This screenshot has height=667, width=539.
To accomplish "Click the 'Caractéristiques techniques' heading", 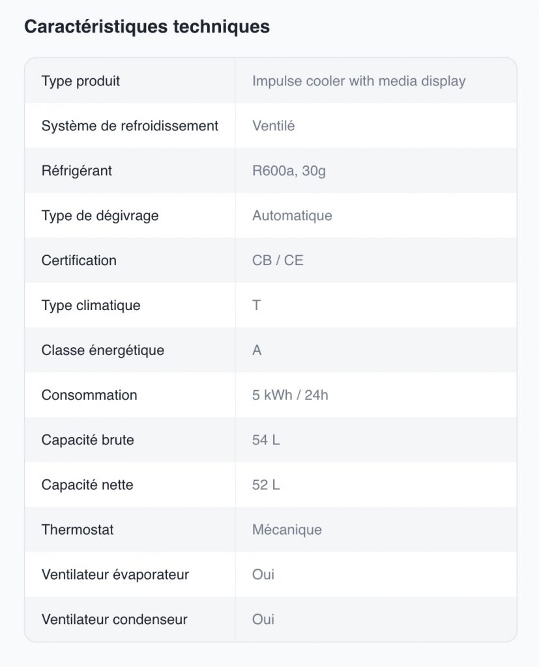I will pyautogui.click(x=147, y=27).
